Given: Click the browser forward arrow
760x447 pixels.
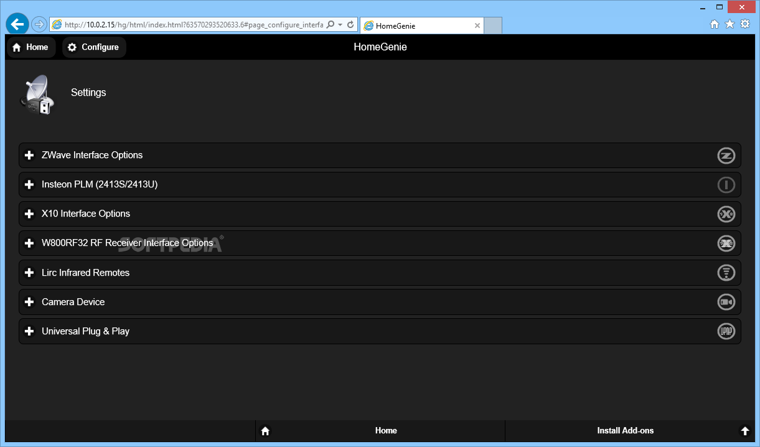Looking at the screenshot, I should click(x=39, y=24).
